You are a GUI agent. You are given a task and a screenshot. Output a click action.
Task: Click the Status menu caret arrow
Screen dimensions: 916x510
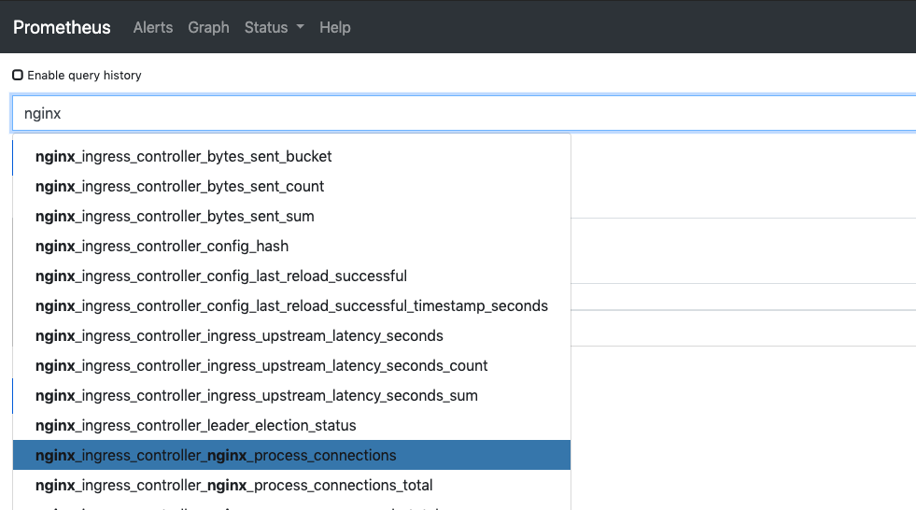point(301,27)
